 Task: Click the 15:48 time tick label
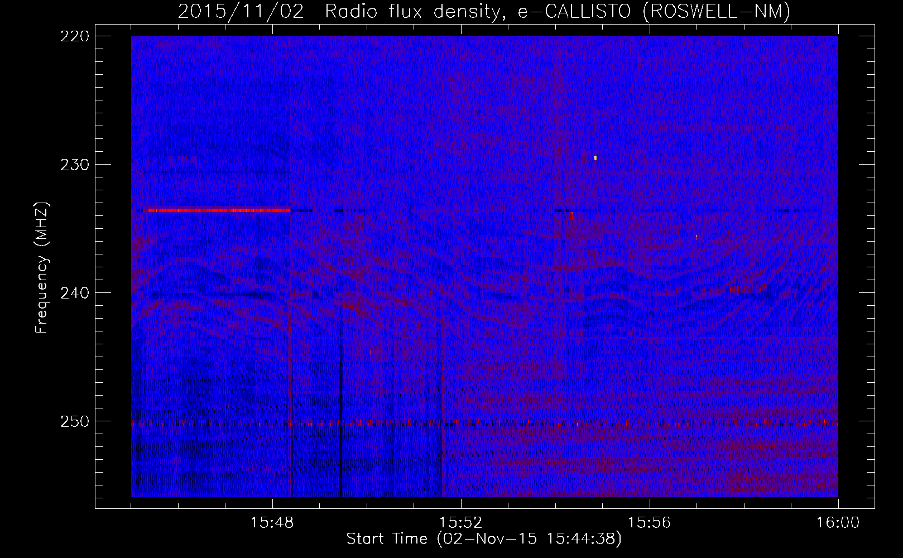pyautogui.click(x=272, y=523)
